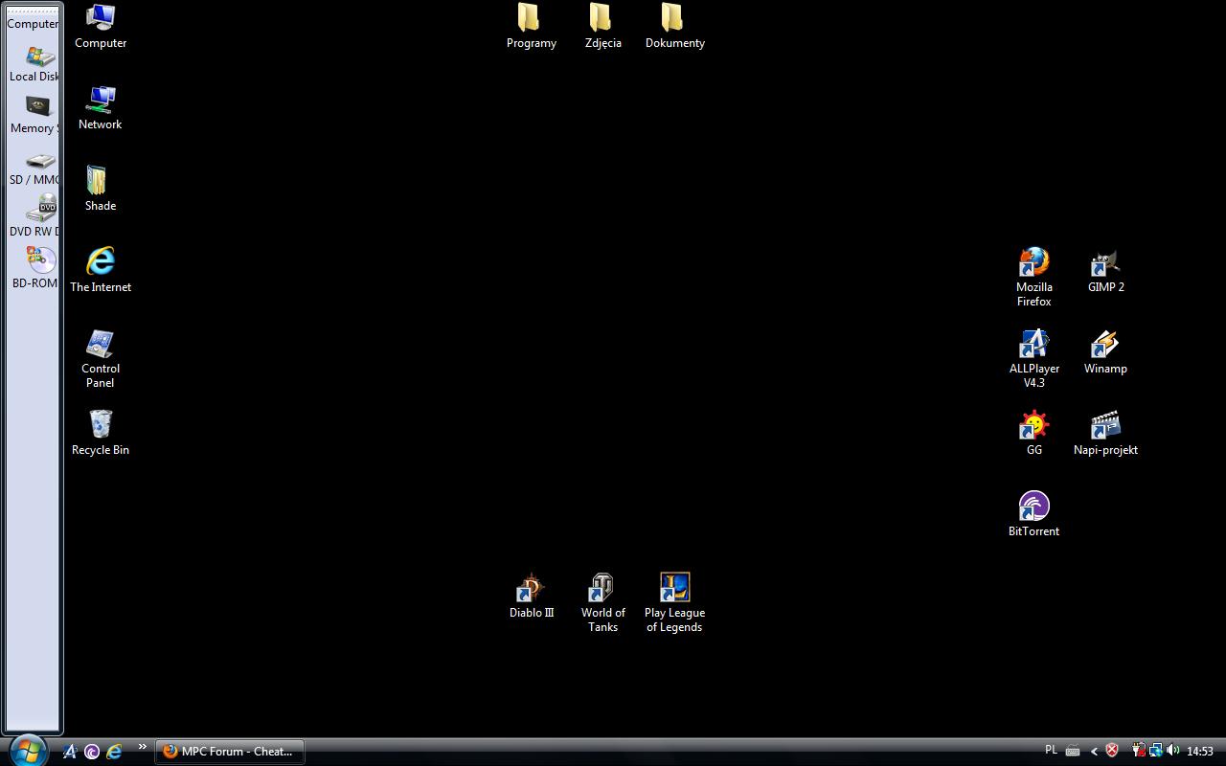The image size is (1226, 766).
Task: Open SD / MMC drive in side toolbar
Action: pos(34,168)
